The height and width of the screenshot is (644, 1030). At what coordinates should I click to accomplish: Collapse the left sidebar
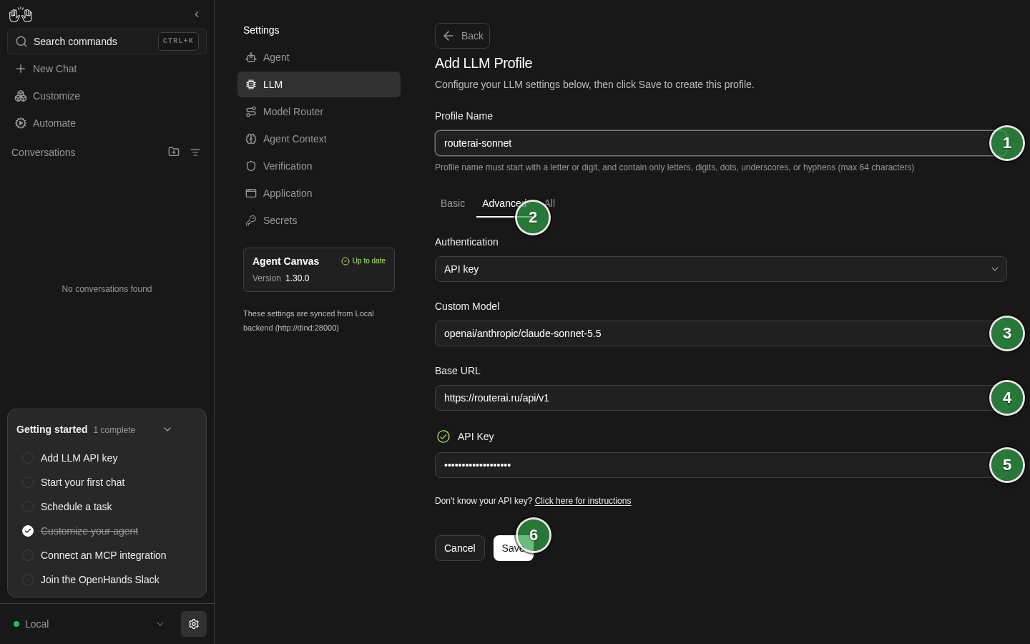pyautogui.click(x=197, y=14)
